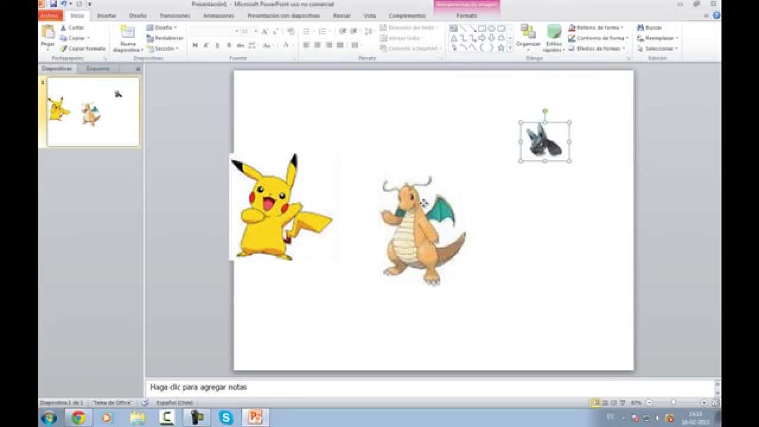Switch to Animaciones ribbon tab
Viewport: 759px width, 427px height.
pyautogui.click(x=218, y=16)
